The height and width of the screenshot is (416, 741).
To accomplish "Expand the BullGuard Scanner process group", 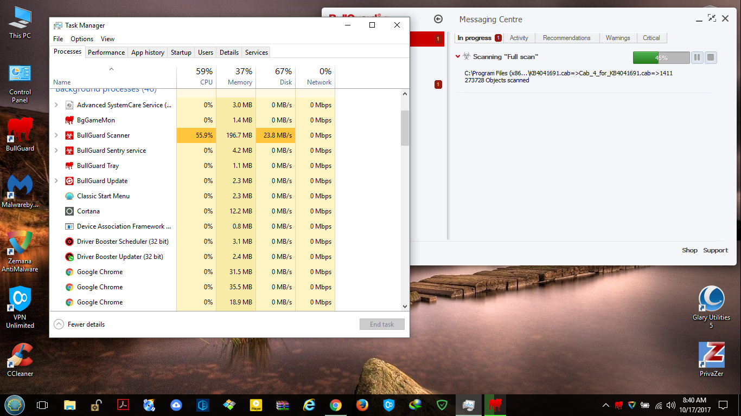I will [56, 135].
